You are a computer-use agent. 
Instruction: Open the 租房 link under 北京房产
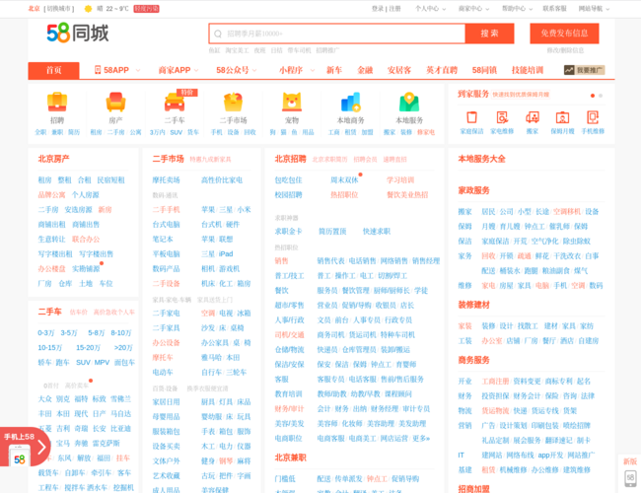coord(45,179)
